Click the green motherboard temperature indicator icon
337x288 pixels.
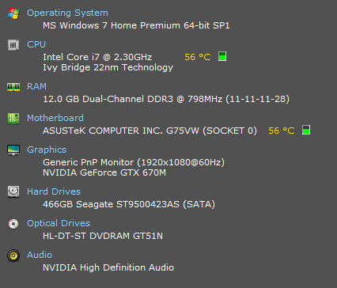pyautogui.click(x=306, y=130)
